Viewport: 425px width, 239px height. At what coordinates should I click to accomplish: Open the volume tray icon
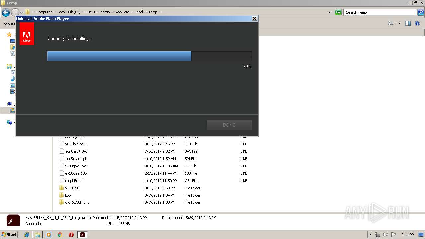385,235
